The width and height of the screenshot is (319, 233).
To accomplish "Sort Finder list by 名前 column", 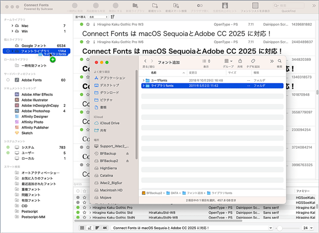I will tap(154, 73).
